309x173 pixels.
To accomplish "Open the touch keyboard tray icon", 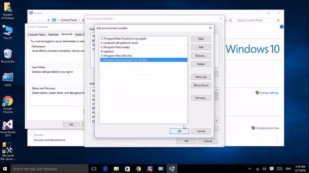I will click(x=280, y=169).
